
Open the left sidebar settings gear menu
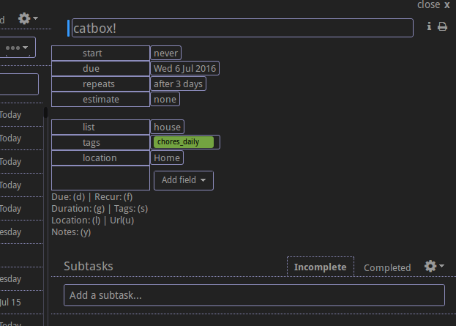[x=28, y=18]
